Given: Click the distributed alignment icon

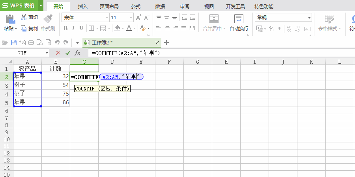Looking at the screenshot, I should point(192,28).
